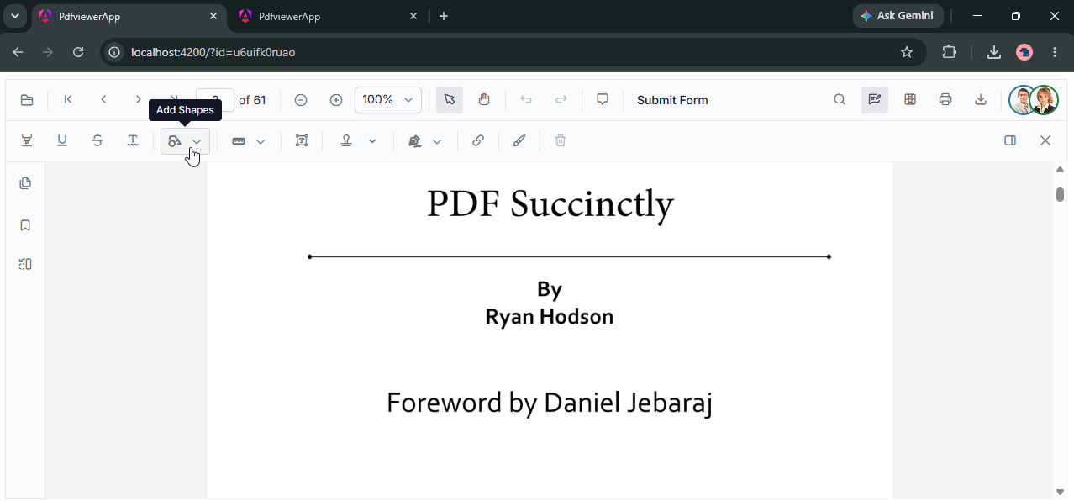The height and width of the screenshot is (501, 1074).
Task: Select the Highlight annotation tool
Action: [27, 140]
